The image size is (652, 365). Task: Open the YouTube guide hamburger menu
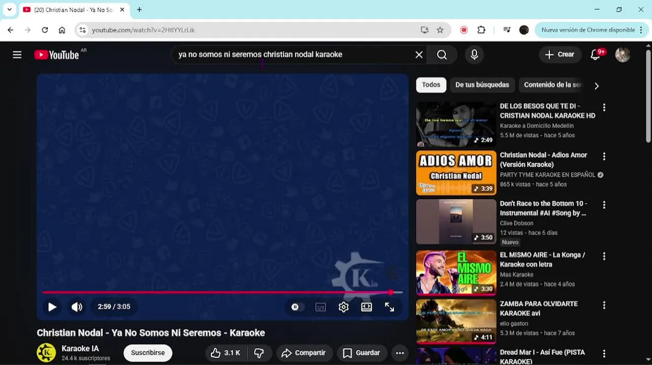point(17,55)
